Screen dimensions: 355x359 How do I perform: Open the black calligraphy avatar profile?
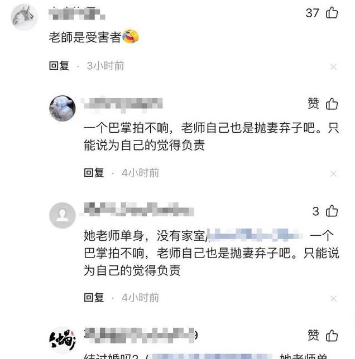pyautogui.click(x=63, y=340)
